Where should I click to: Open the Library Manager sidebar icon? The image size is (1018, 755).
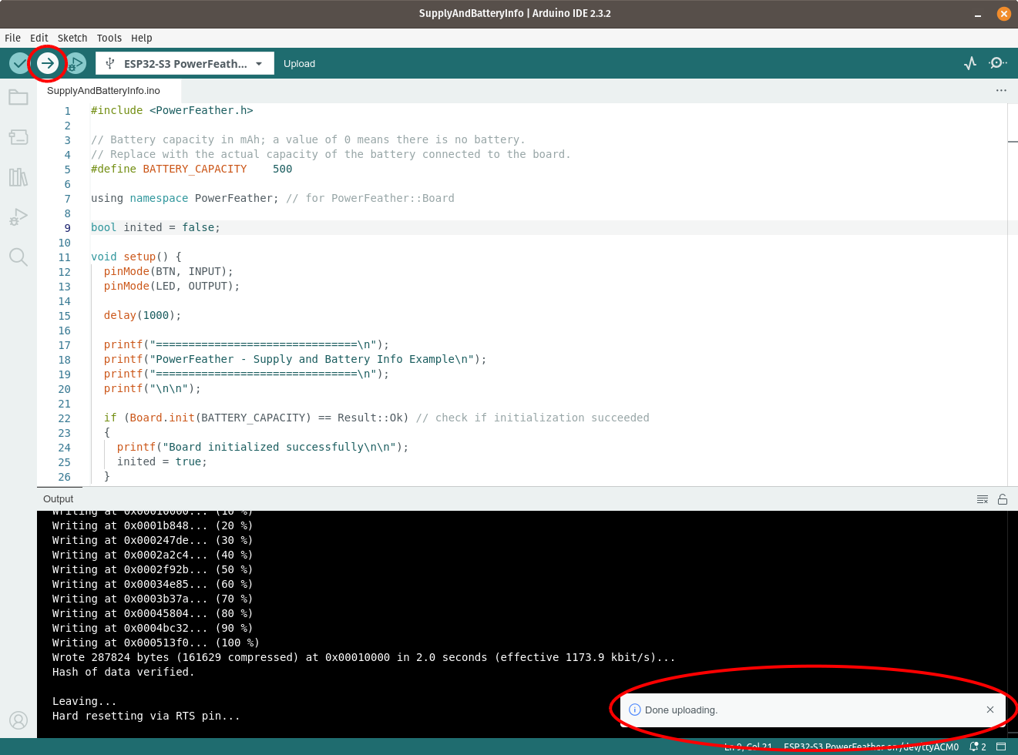tap(18, 177)
